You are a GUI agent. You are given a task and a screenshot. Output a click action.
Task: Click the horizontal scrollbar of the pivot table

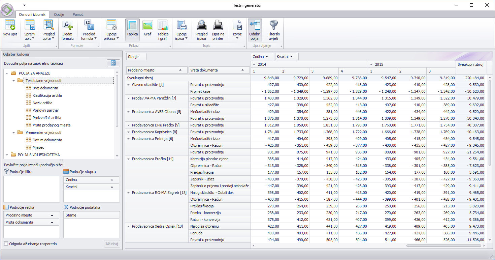(x=444, y=246)
